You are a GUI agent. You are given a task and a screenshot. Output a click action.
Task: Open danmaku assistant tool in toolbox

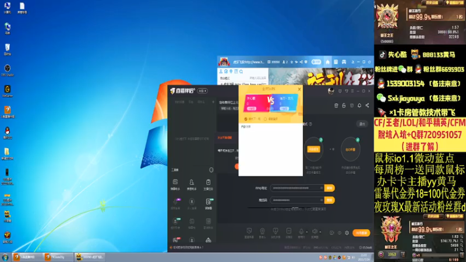[175, 184]
